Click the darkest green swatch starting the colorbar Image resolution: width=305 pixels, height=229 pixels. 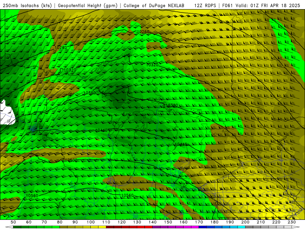(17, 227)
